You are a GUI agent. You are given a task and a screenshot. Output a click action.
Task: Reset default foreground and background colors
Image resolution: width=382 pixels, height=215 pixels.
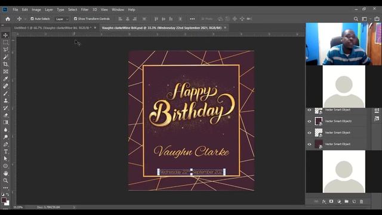tap(2, 195)
